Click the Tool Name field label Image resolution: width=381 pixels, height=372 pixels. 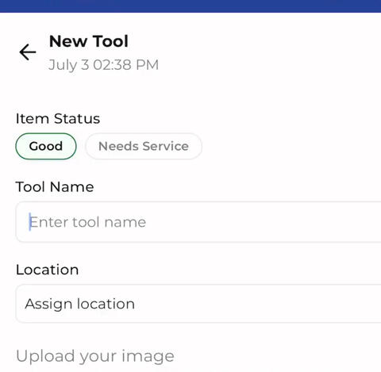(55, 187)
